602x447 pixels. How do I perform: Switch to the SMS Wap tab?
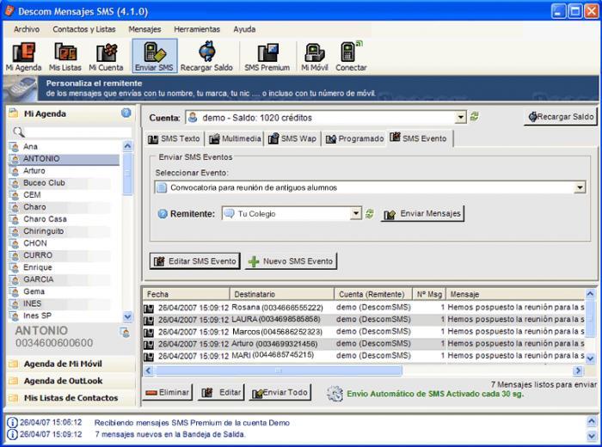click(x=292, y=138)
